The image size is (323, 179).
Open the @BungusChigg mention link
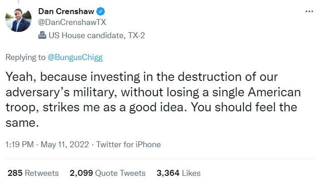75,57
